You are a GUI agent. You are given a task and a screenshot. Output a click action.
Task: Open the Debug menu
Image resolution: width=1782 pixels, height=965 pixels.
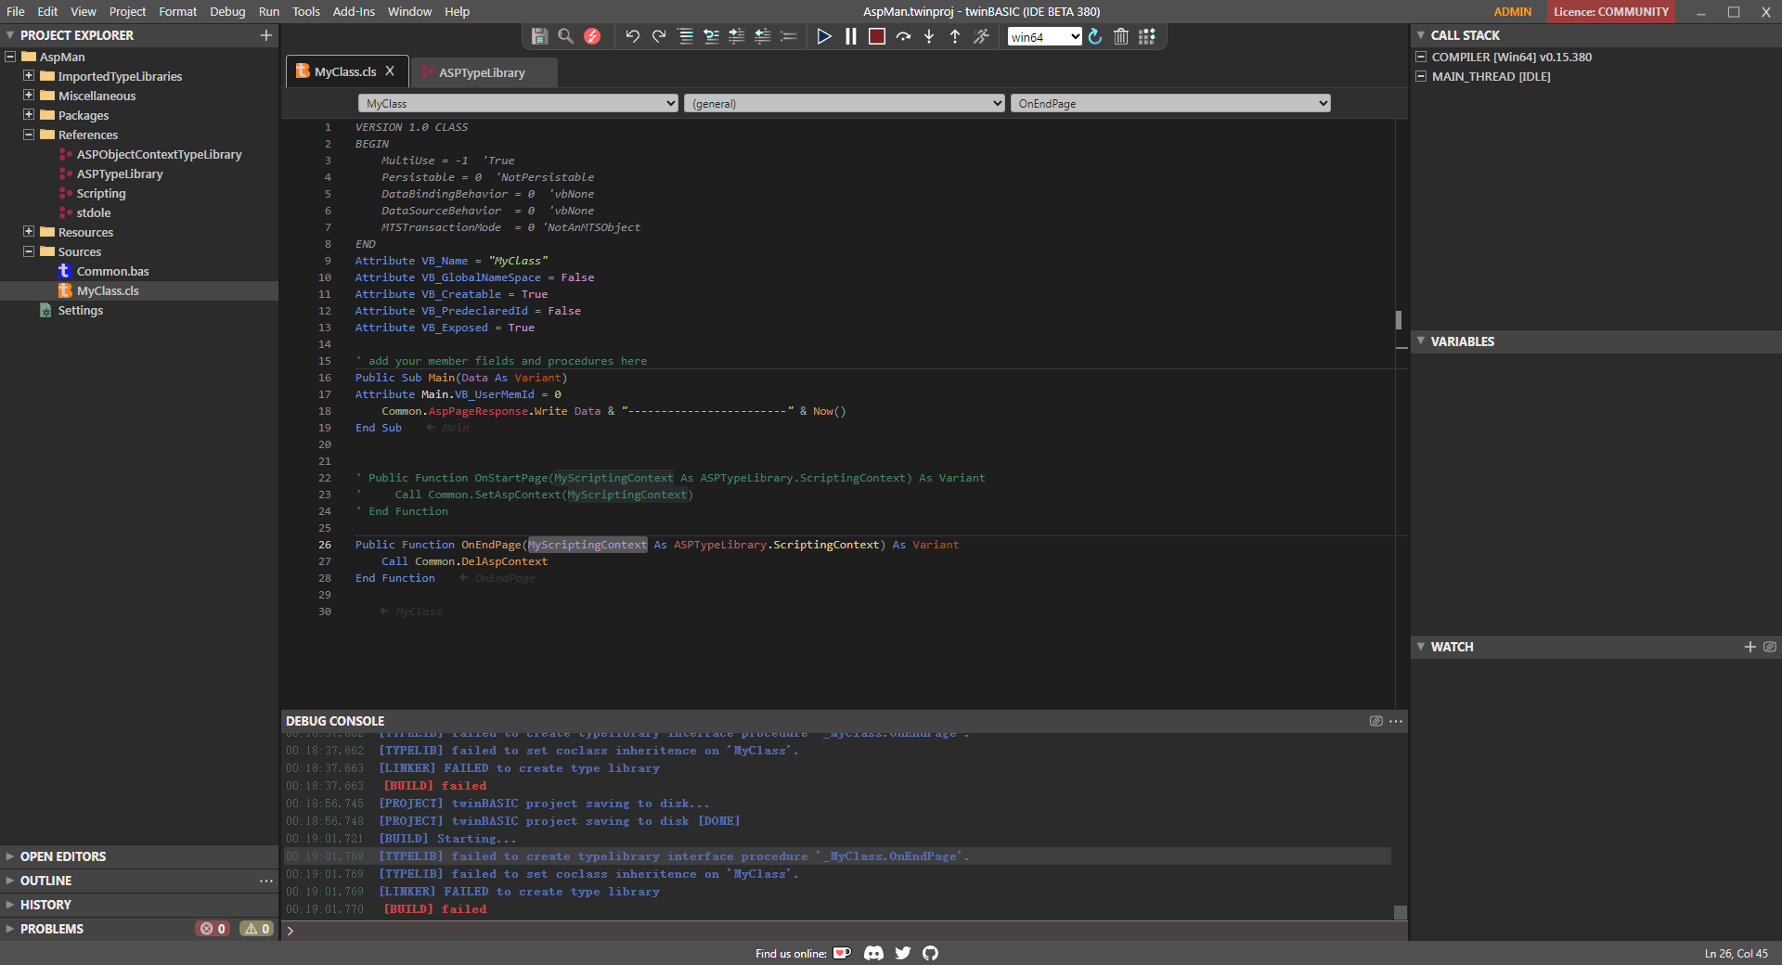[x=227, y=11]
